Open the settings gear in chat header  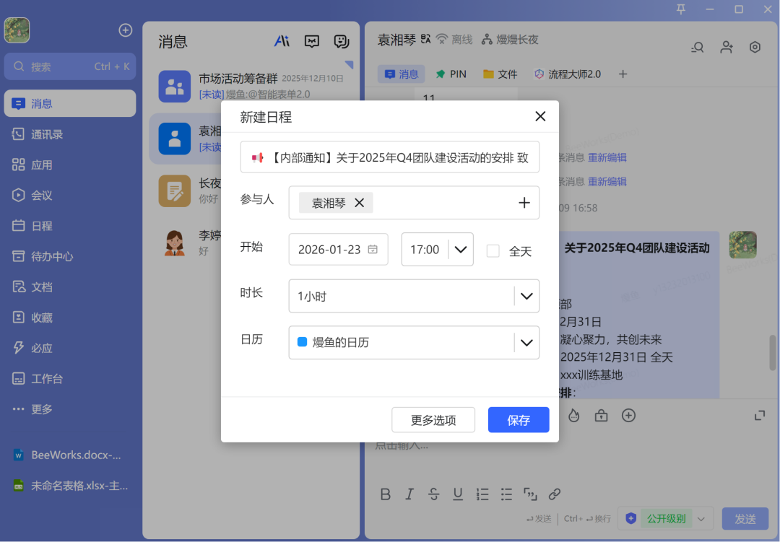point(755,46)
